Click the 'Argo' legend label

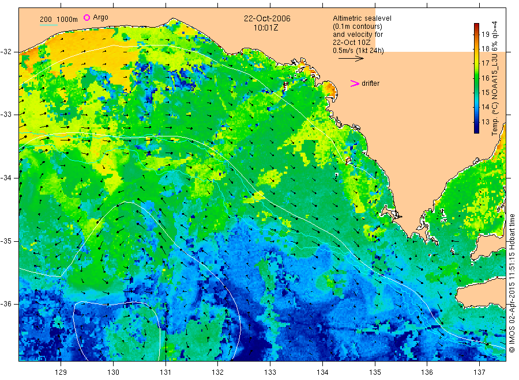click(x=100, y=17)
